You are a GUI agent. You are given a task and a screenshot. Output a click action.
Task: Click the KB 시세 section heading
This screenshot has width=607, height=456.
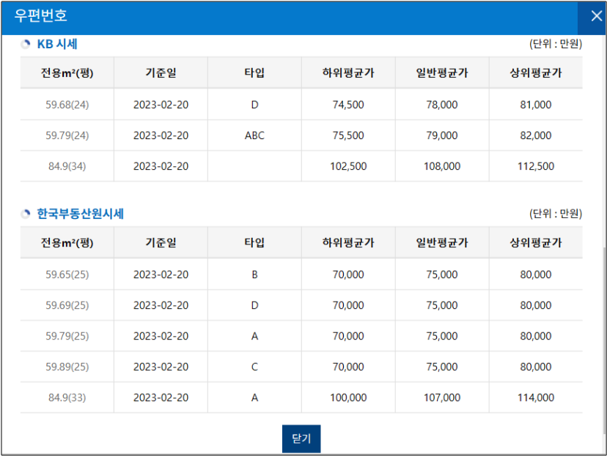tap(50, 43)
